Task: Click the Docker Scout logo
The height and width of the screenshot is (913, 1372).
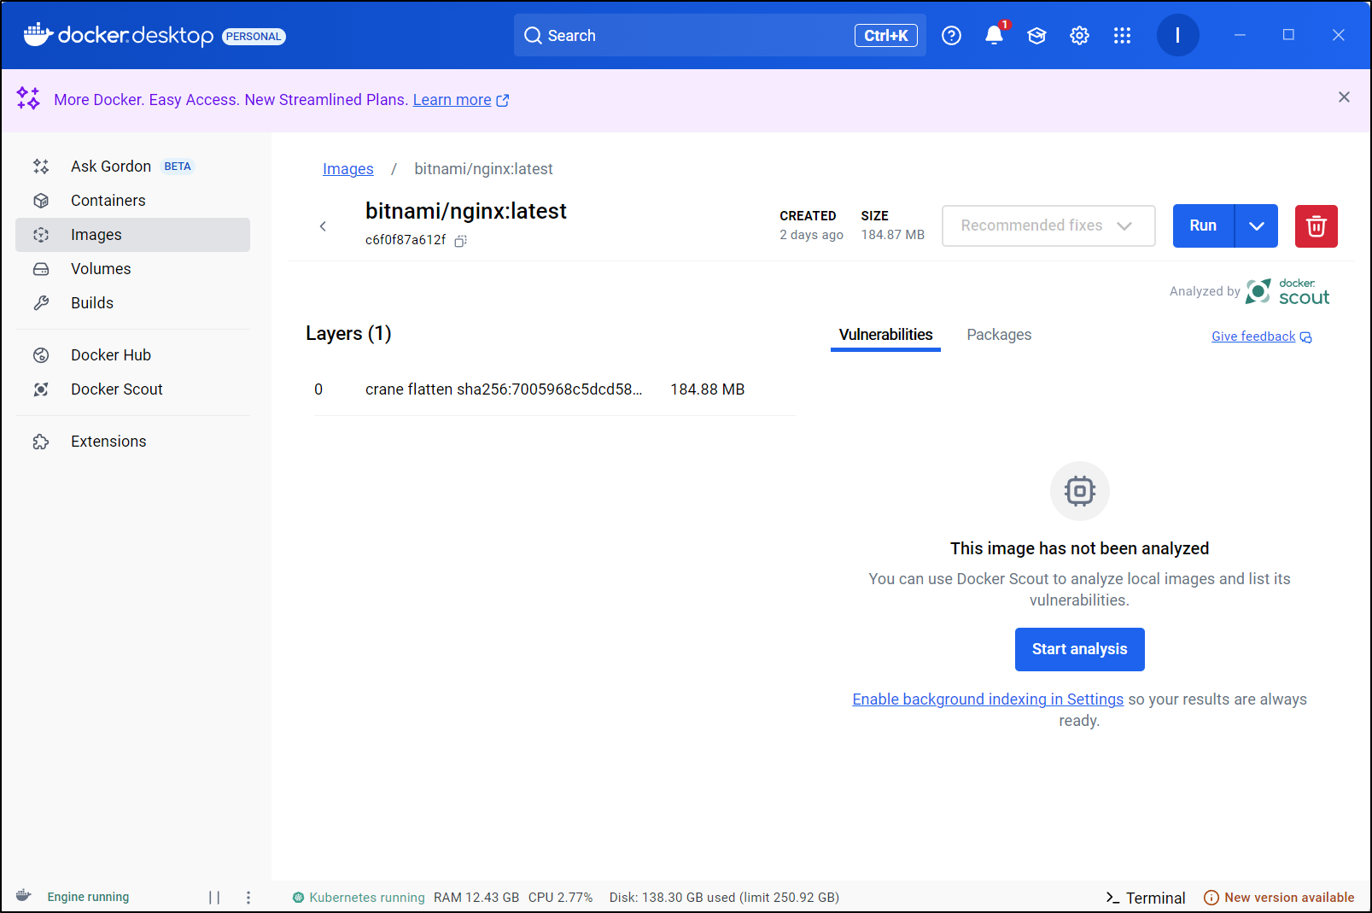Action: [1288, 291]
